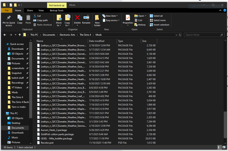Click Paste shortcut in ribbon

point(43,25)
